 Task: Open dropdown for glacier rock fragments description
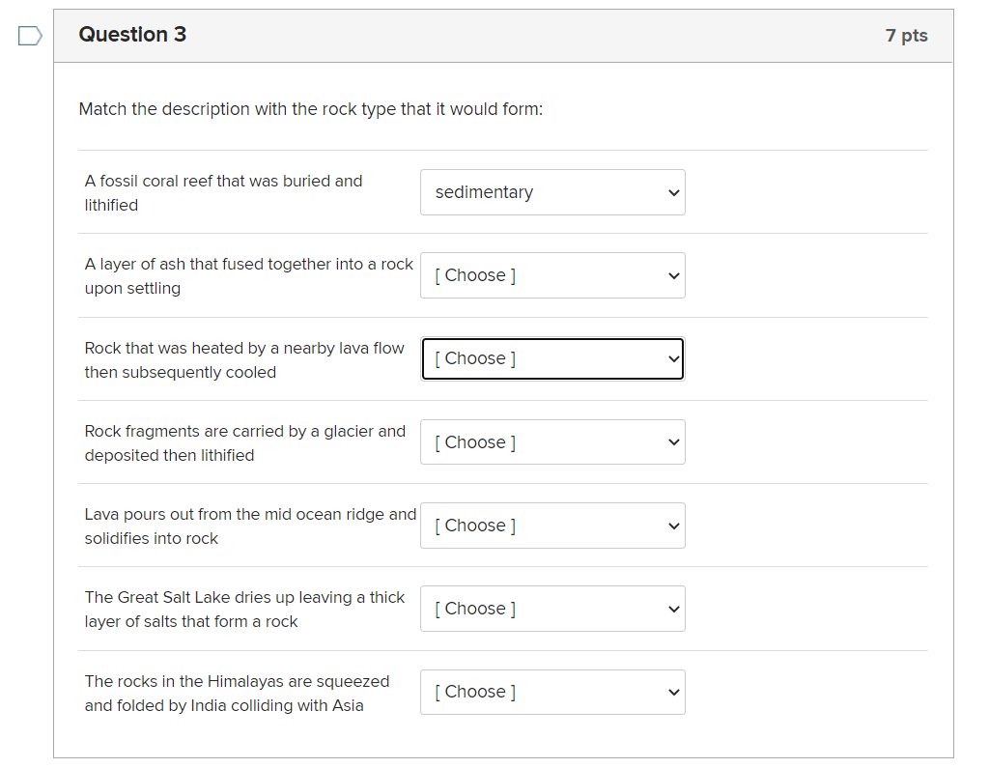coord(552,441)
